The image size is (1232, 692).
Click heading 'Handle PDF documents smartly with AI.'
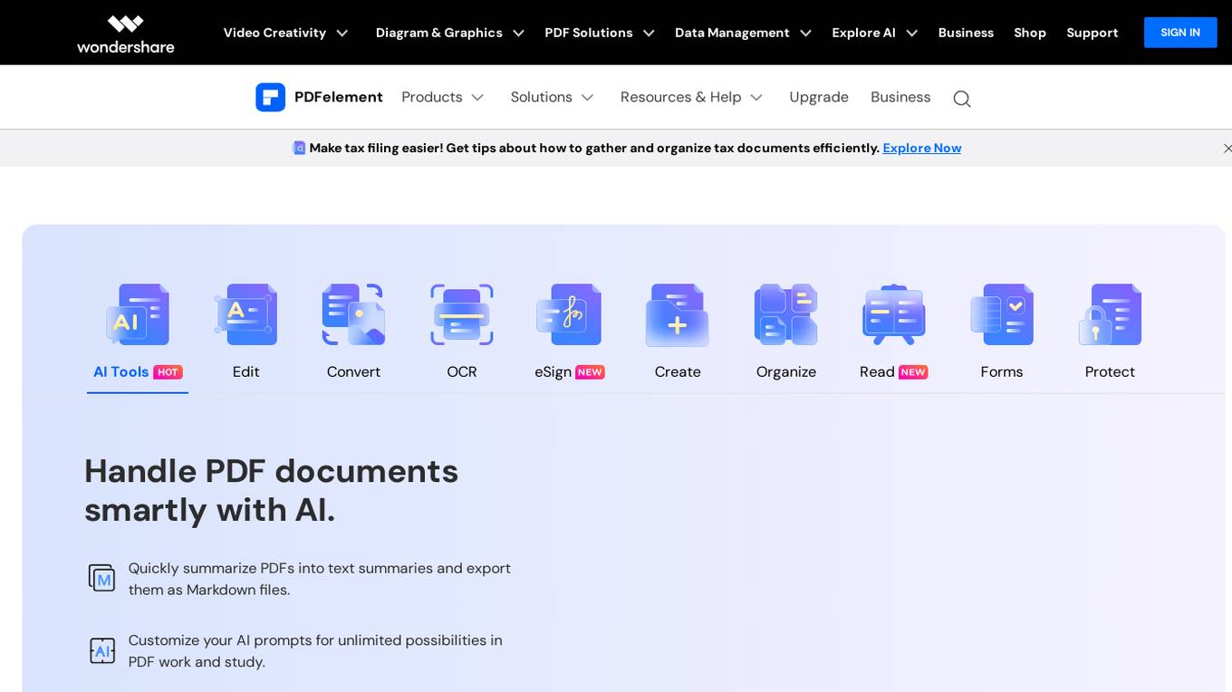272,490
